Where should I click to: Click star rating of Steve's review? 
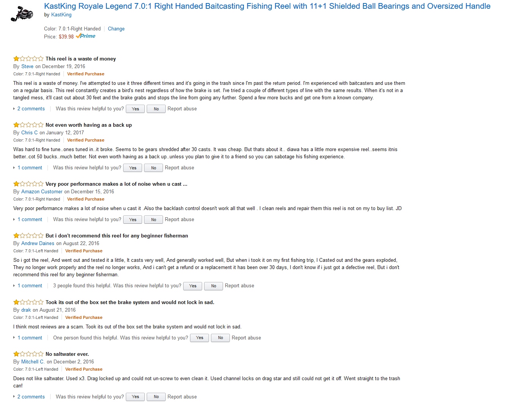point(28,59)
